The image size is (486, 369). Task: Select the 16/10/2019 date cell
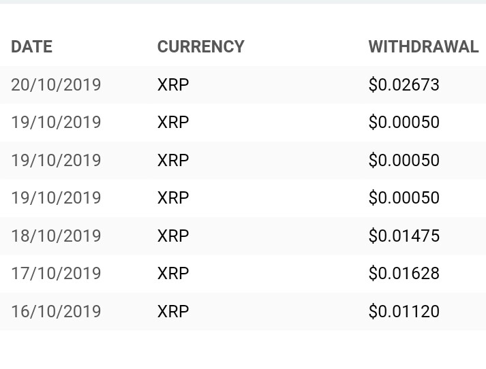coord(56,312)
